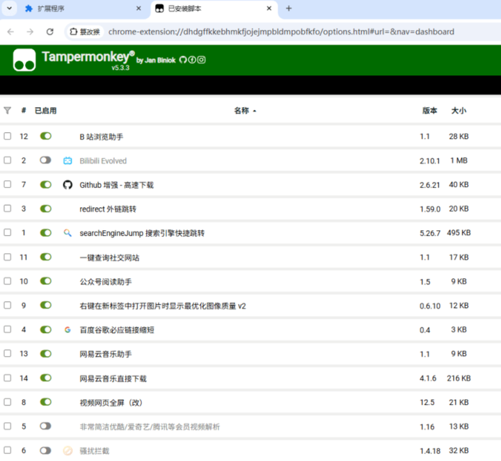This screenshot has width=501, height=461.
Task: Open 网易云音乐直接下载 script
Action: click(113, 378)
